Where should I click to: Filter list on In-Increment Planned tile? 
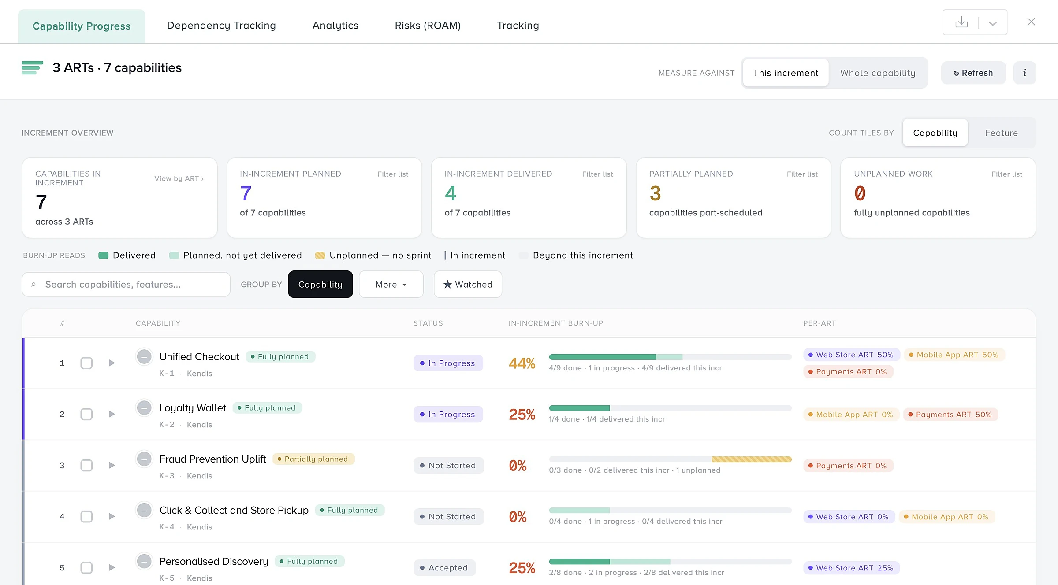[393, 174]
